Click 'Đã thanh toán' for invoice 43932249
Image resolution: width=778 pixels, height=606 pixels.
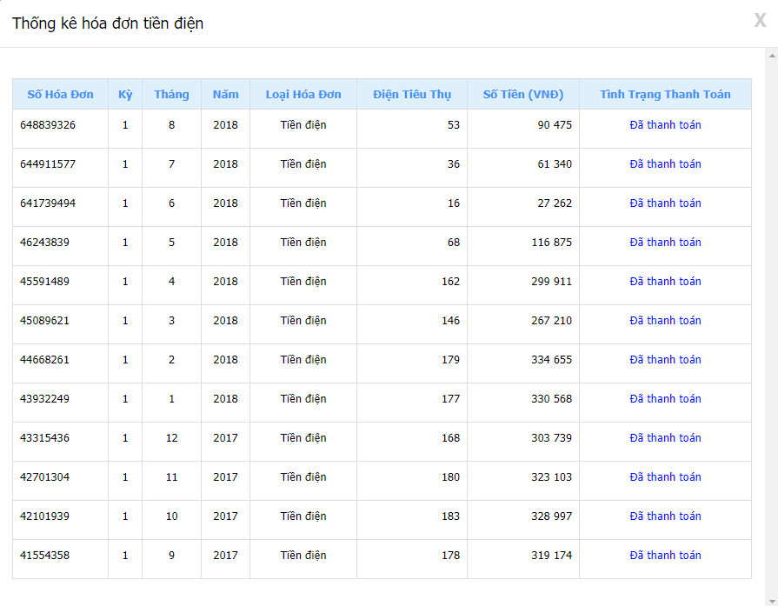pyautogui.click(x=665, y=399)
